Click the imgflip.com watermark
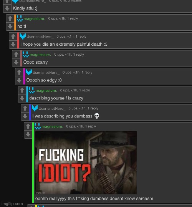The image size is (192, 207). point(12,204)
